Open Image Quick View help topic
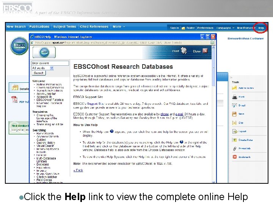This screenshot has width=273, height=205. click(x=48, y=173)
